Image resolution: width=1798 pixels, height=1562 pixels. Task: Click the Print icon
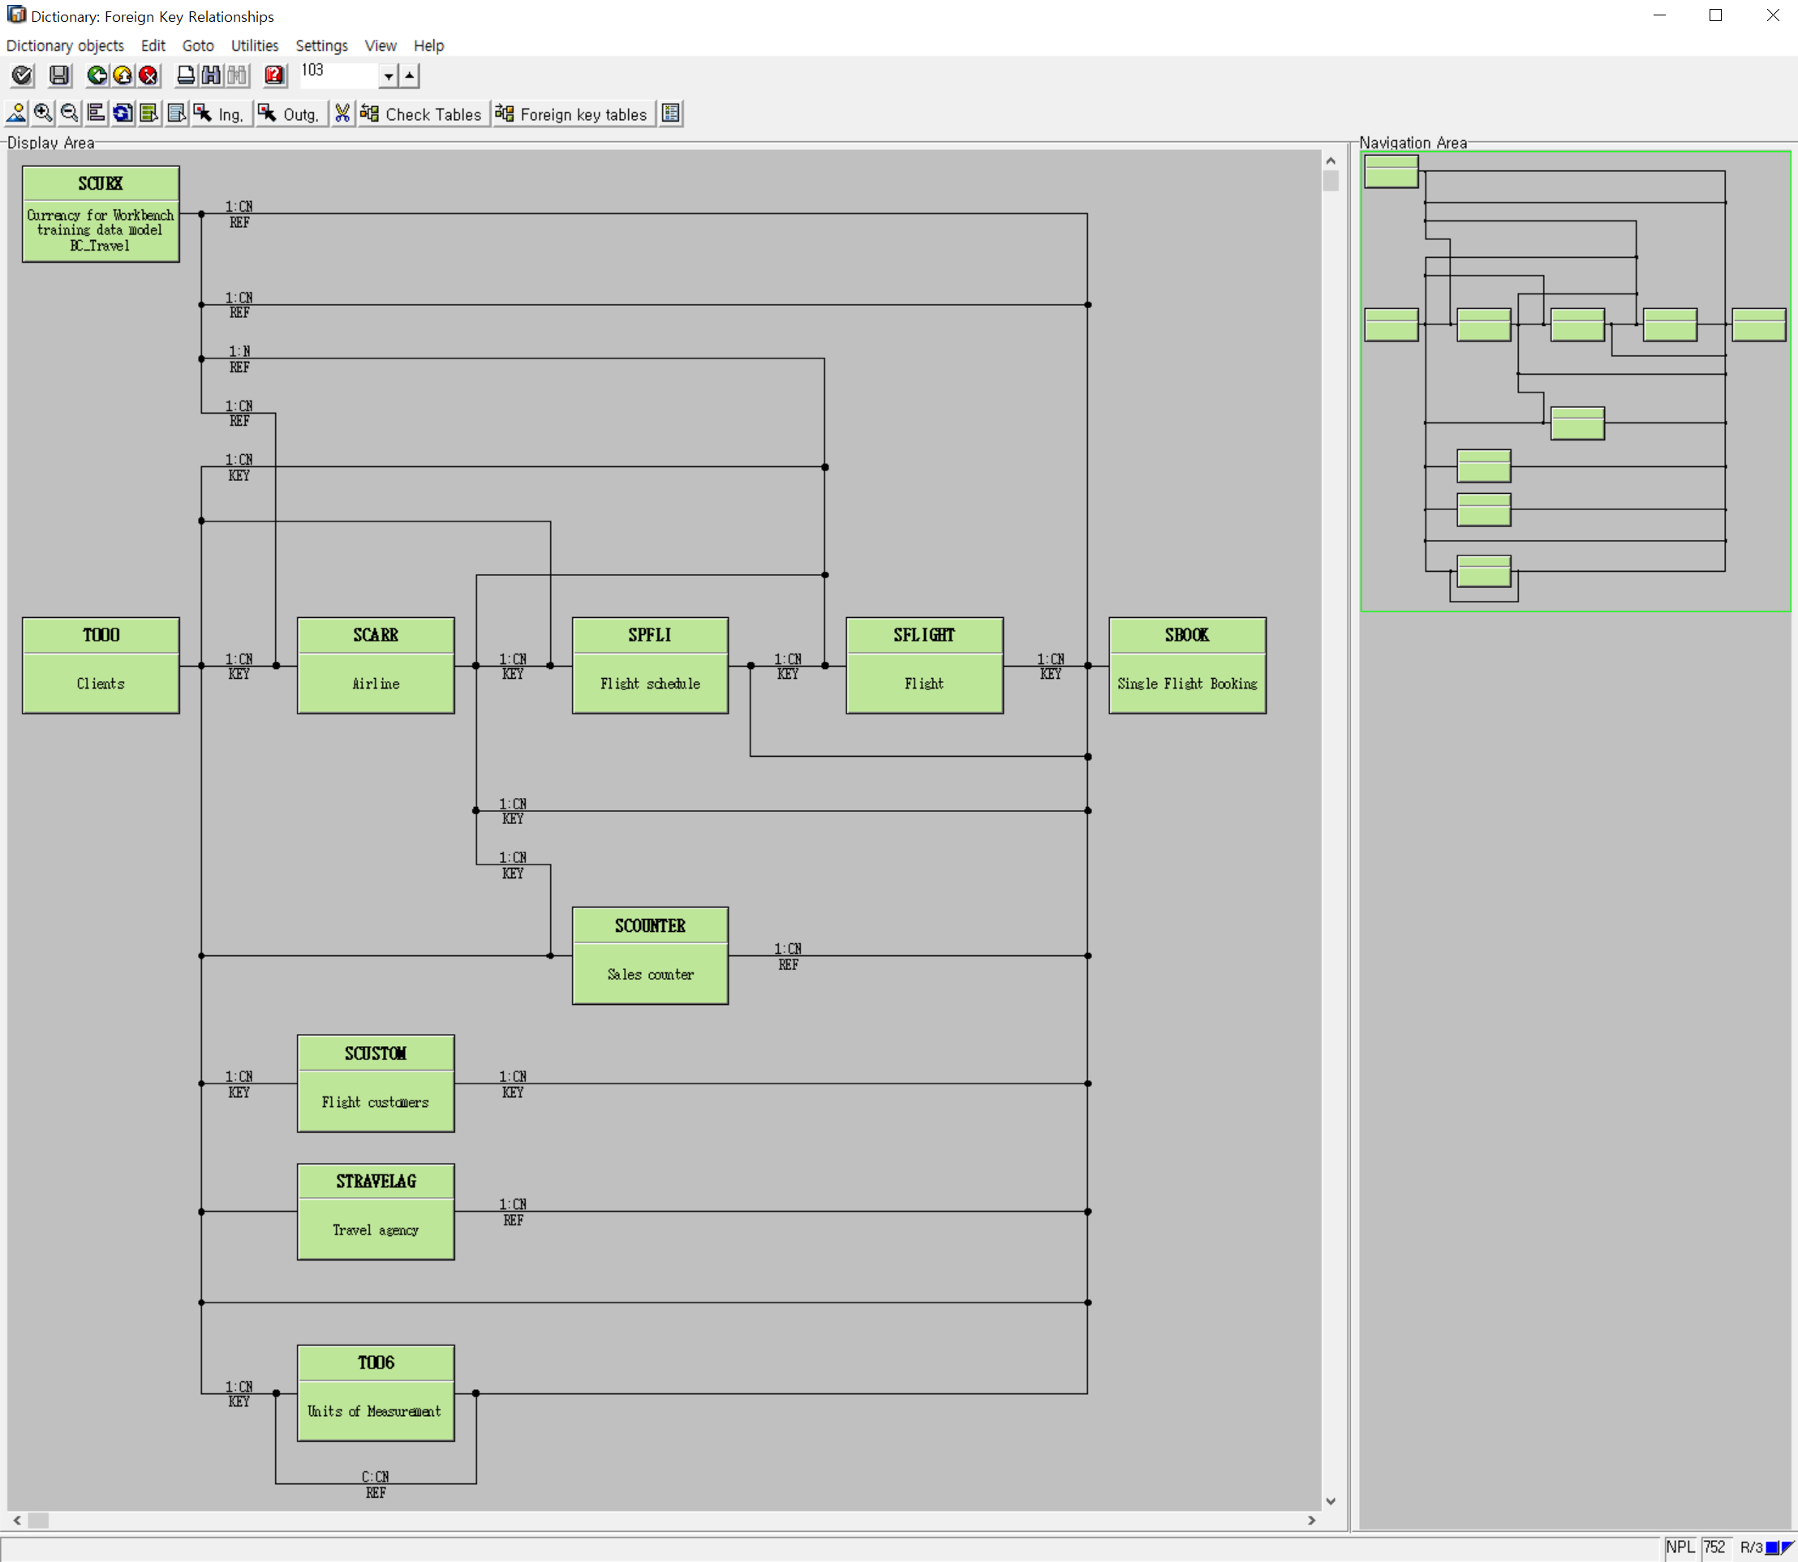(186, 76)
